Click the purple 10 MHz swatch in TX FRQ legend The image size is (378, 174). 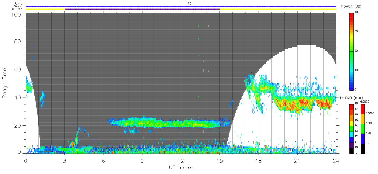[x=351, y=145]
